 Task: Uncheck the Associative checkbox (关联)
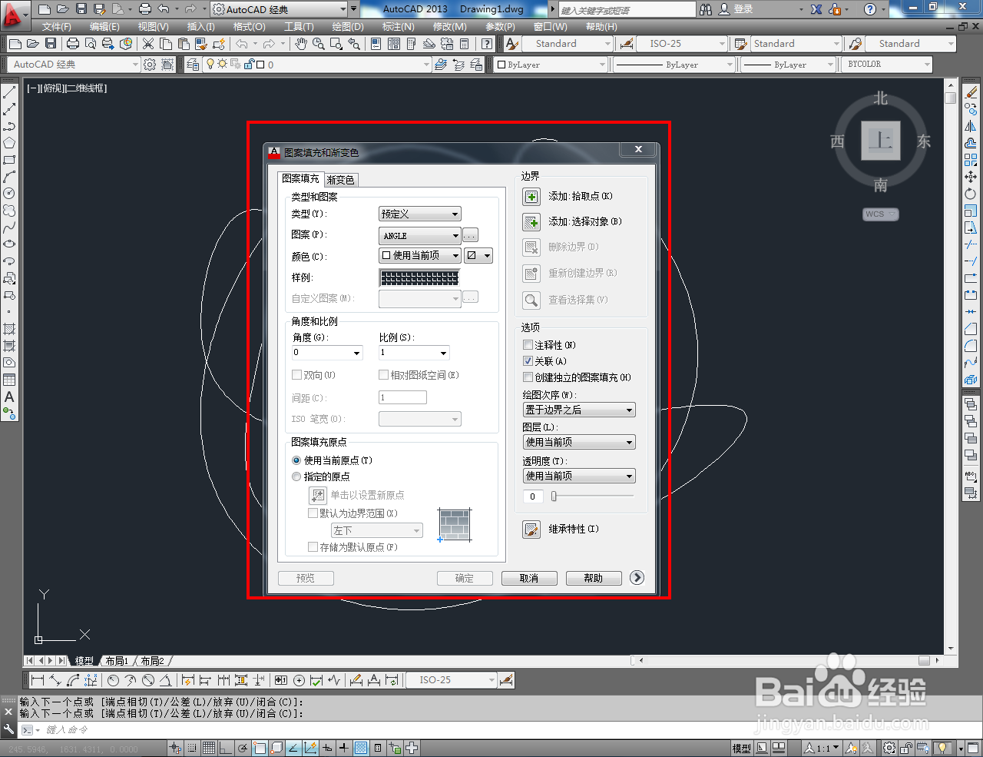pyautogui.click(x=528, y=361)
